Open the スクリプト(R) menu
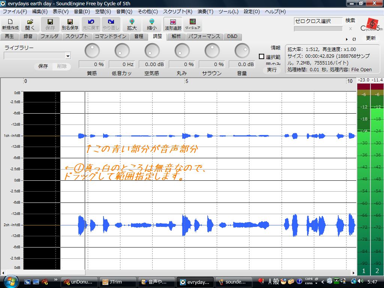Image resolution: width=384 pixels, height=288 pixels. click(177, 12)
